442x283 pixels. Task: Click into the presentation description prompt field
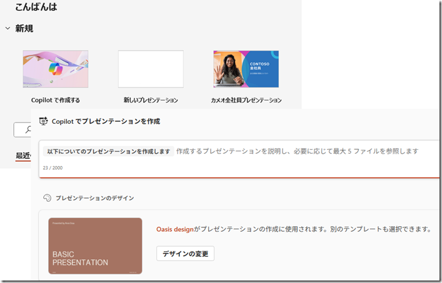(x=297, y=152)
